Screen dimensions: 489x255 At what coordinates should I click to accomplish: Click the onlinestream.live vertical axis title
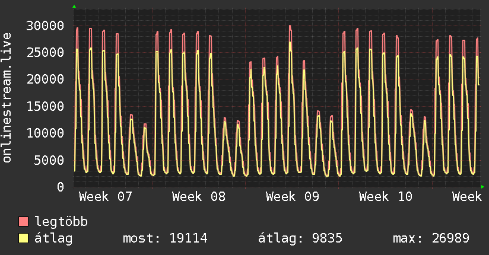pos(7,98)
